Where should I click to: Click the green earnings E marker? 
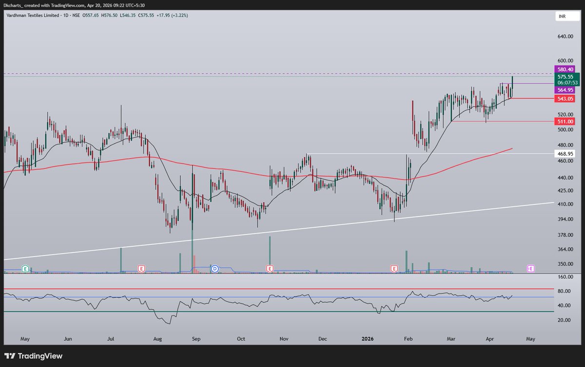click(x=25, y=268)
